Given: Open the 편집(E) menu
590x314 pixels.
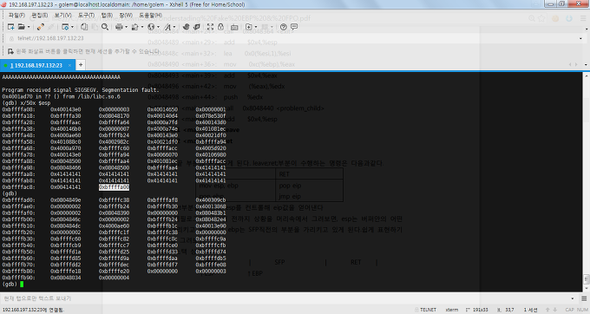Looking at the screenshot, I should pyautogui.click(x=40, y=16).
